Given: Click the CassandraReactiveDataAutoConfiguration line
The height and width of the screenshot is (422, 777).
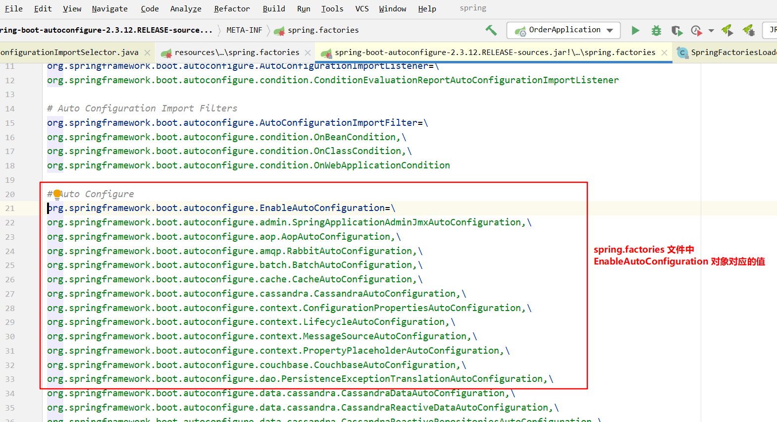Looking at the screenshot, I should pos(303,408).
